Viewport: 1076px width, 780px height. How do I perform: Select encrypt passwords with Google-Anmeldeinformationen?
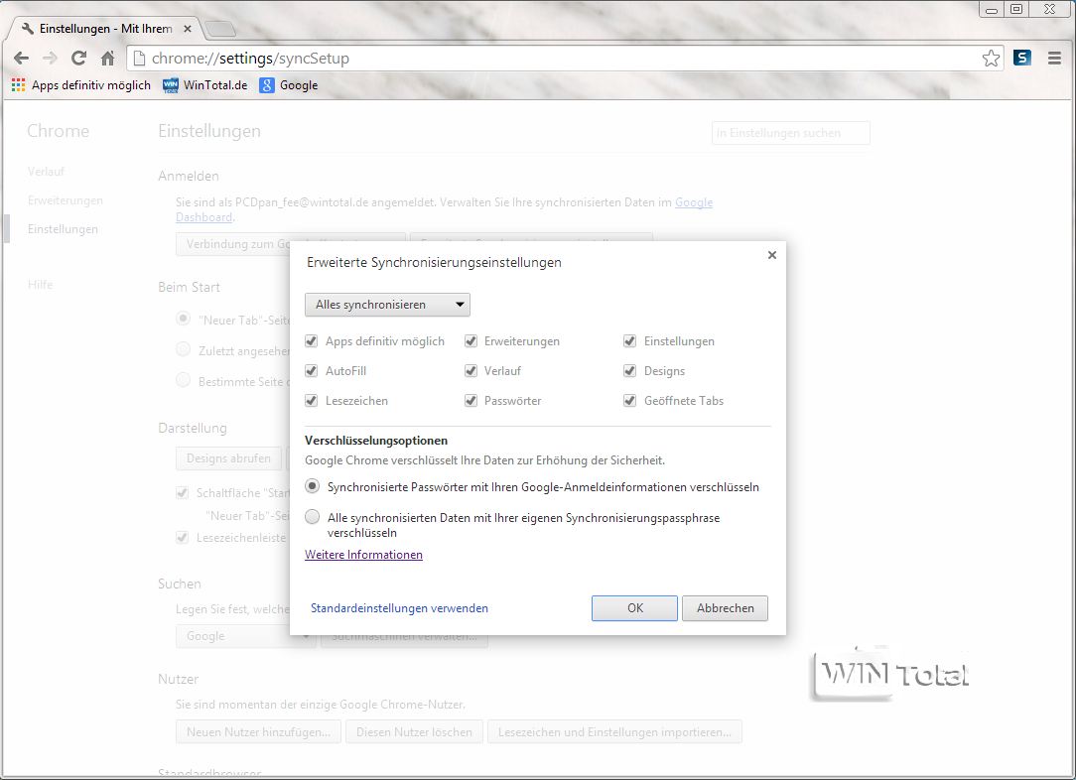click(x=313, y=486)
